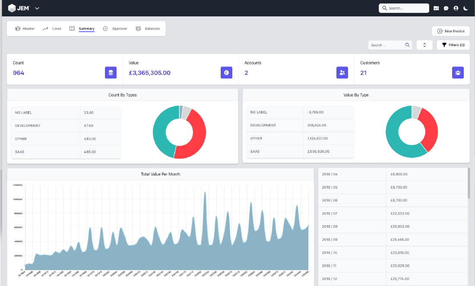Click the red segment of Value By Type donut
This screenshot has width=475, height=286.
point(430,129)
